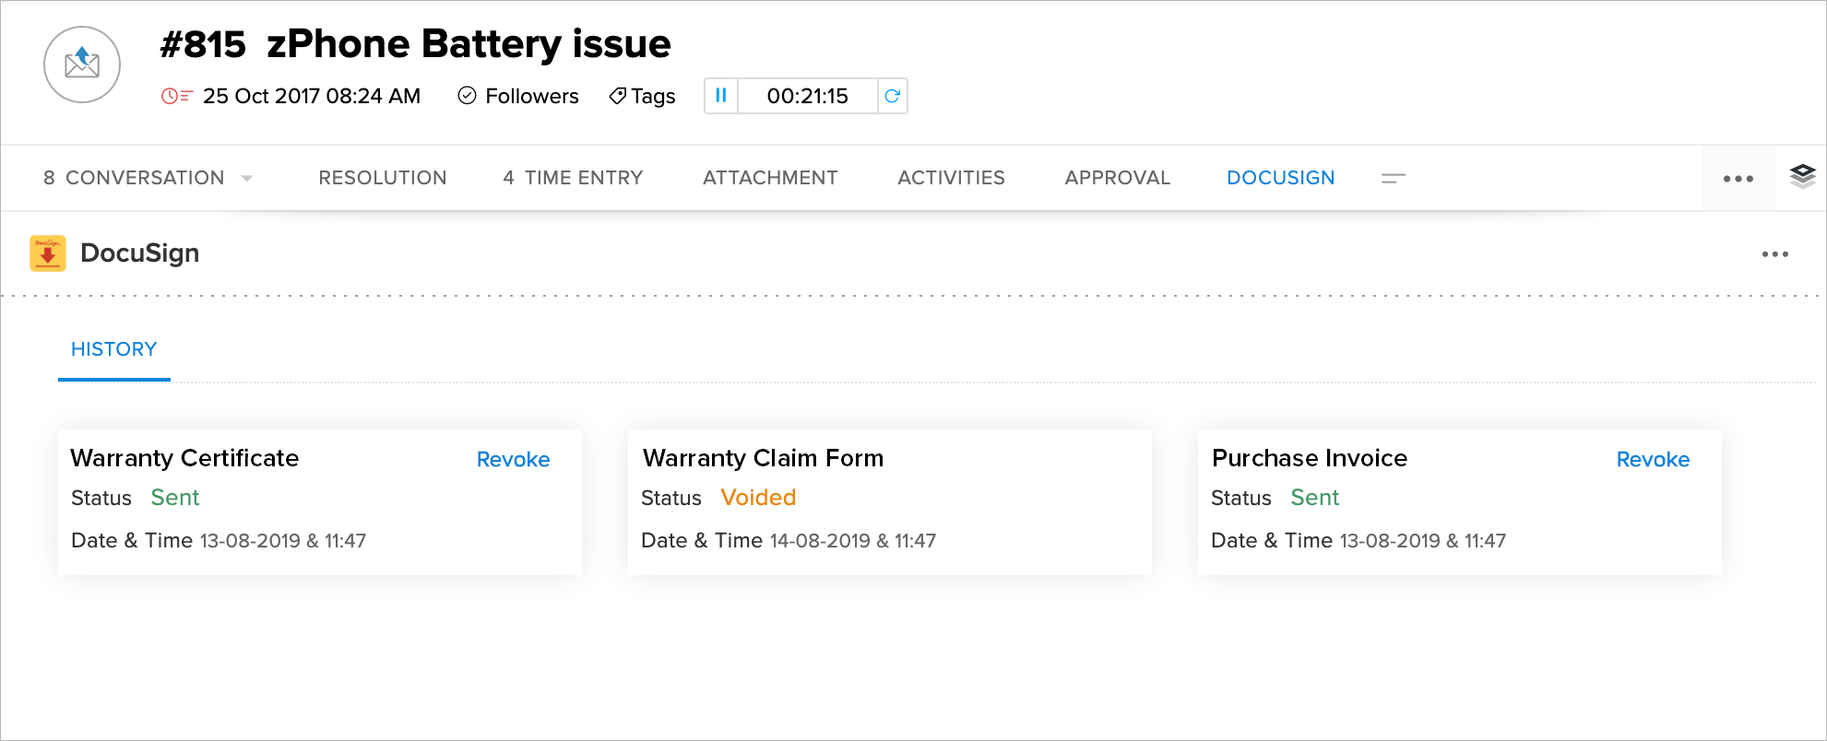Open DocuSign panel options ellipsis
This screenshot has width=1827, height=741.
point(1775,254)
